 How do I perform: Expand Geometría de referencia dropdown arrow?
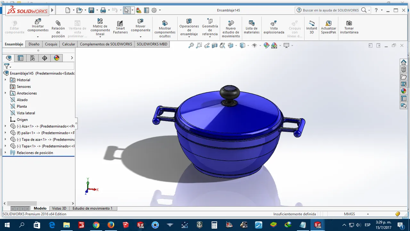pos(210,37)
